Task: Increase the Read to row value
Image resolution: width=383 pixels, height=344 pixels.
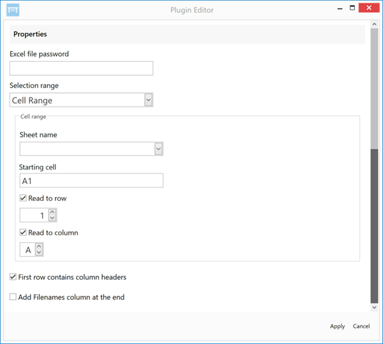Action: click(x=52, y=212)
